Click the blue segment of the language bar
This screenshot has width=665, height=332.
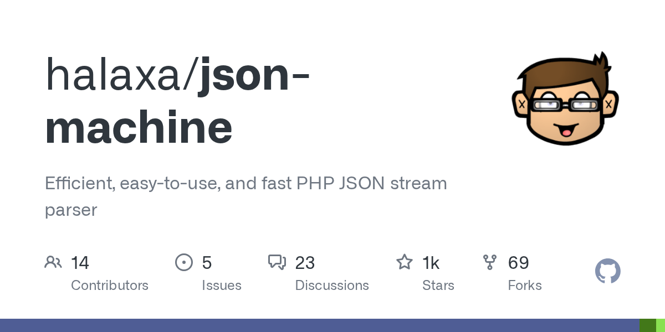(319, 325)
